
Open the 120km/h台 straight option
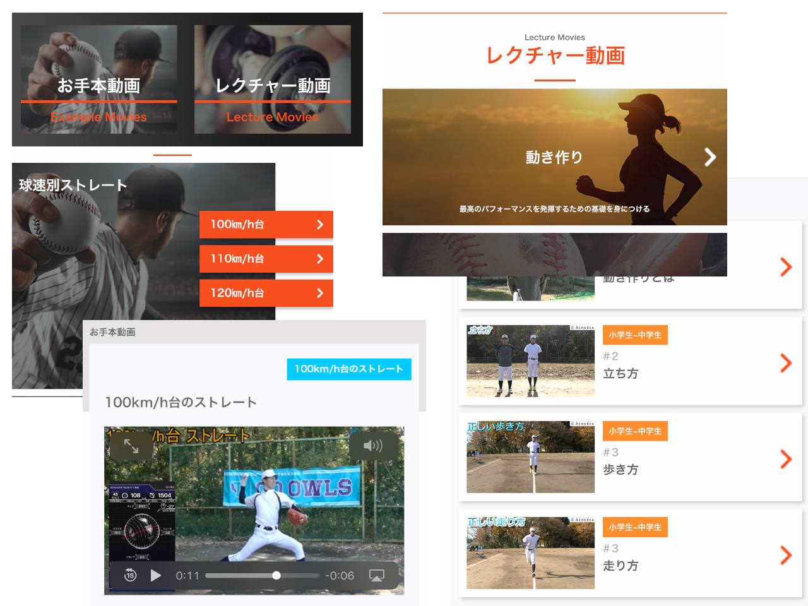266,293
